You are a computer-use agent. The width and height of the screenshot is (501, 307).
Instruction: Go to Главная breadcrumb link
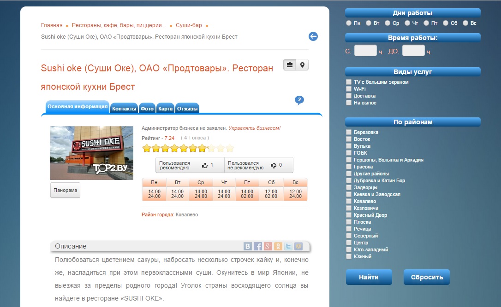(52, 25)
